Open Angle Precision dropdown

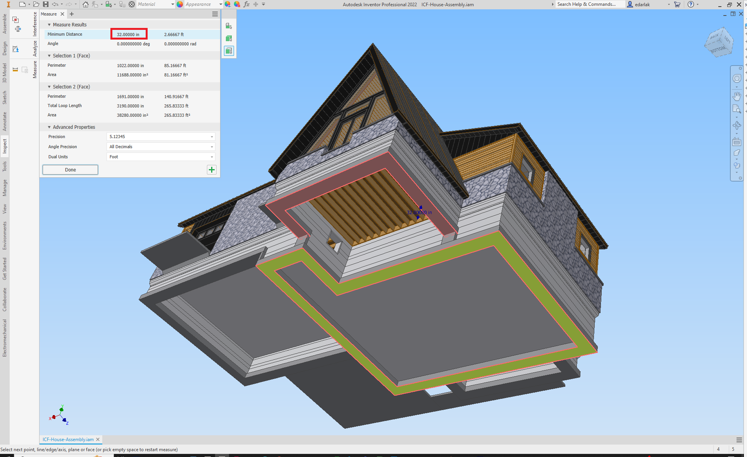pyautogui.click(x=161, y=147)
